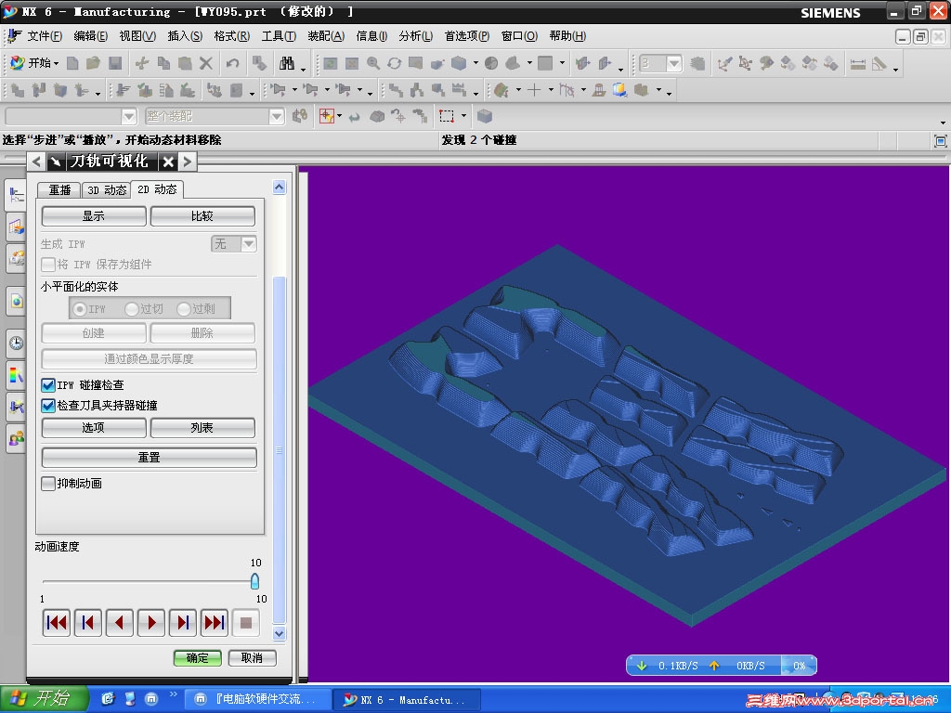Step to previous operation
The width and height of the screenshot is (951, 713).
88,623
